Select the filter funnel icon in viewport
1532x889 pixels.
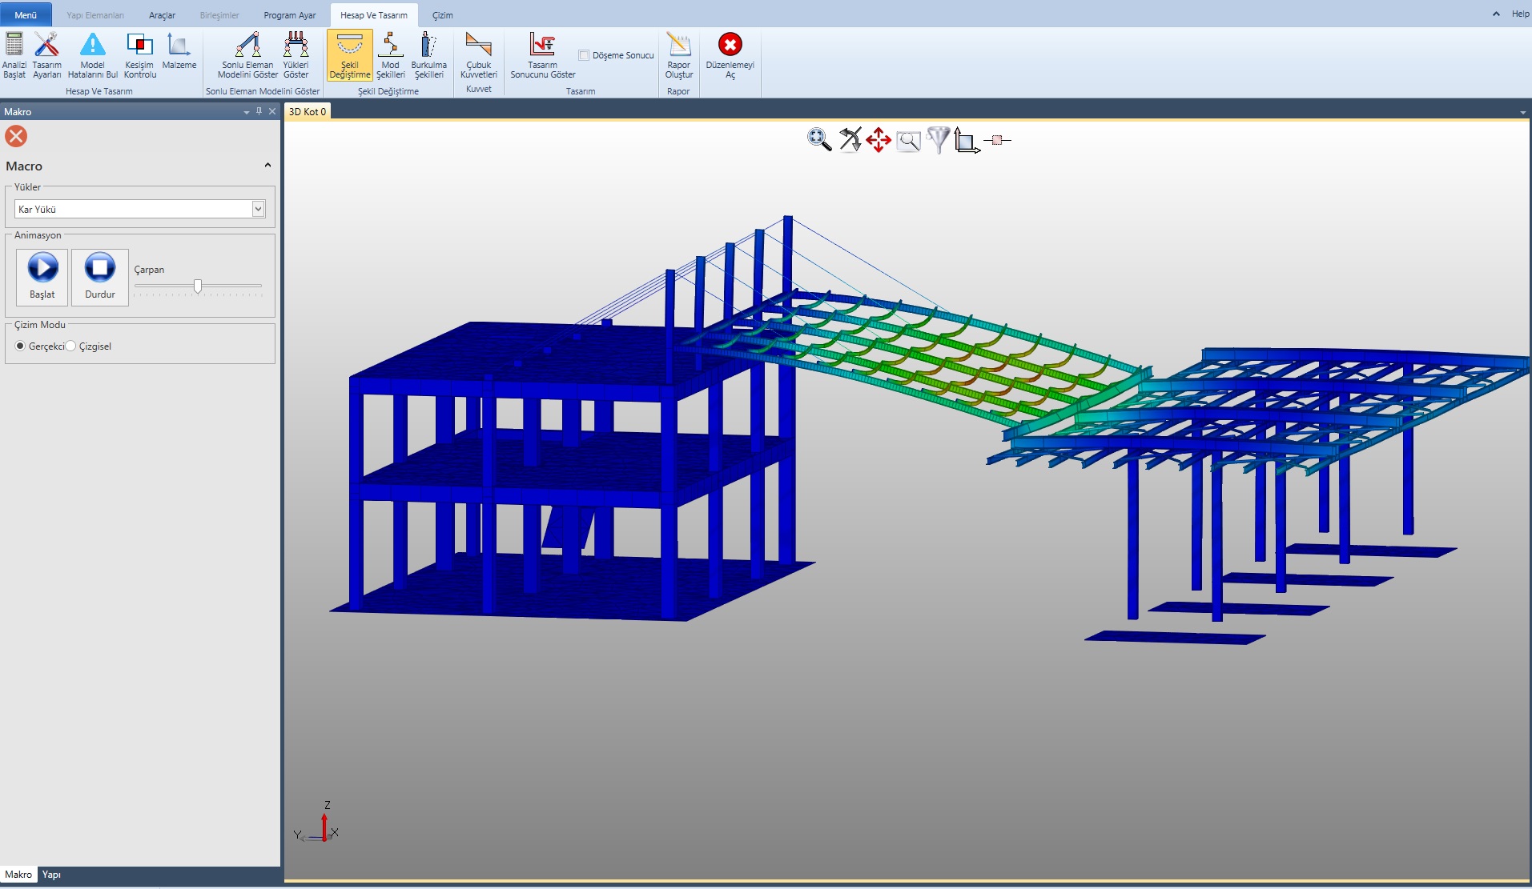[938, 140]
